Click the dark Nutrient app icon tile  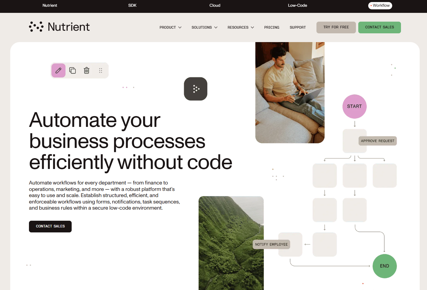196,89
